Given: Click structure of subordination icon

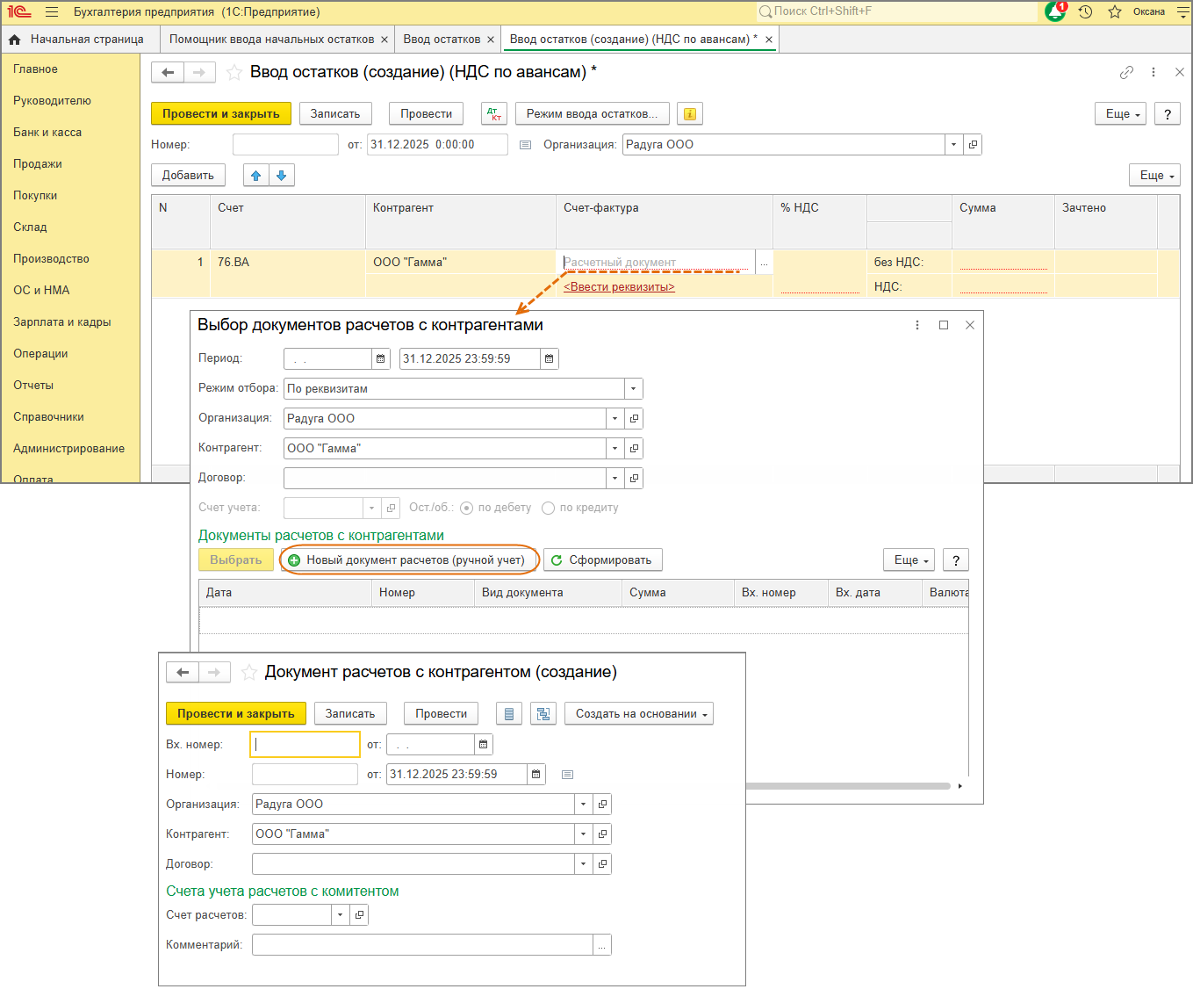Looking at the screenshot, I should coord(543,714).
